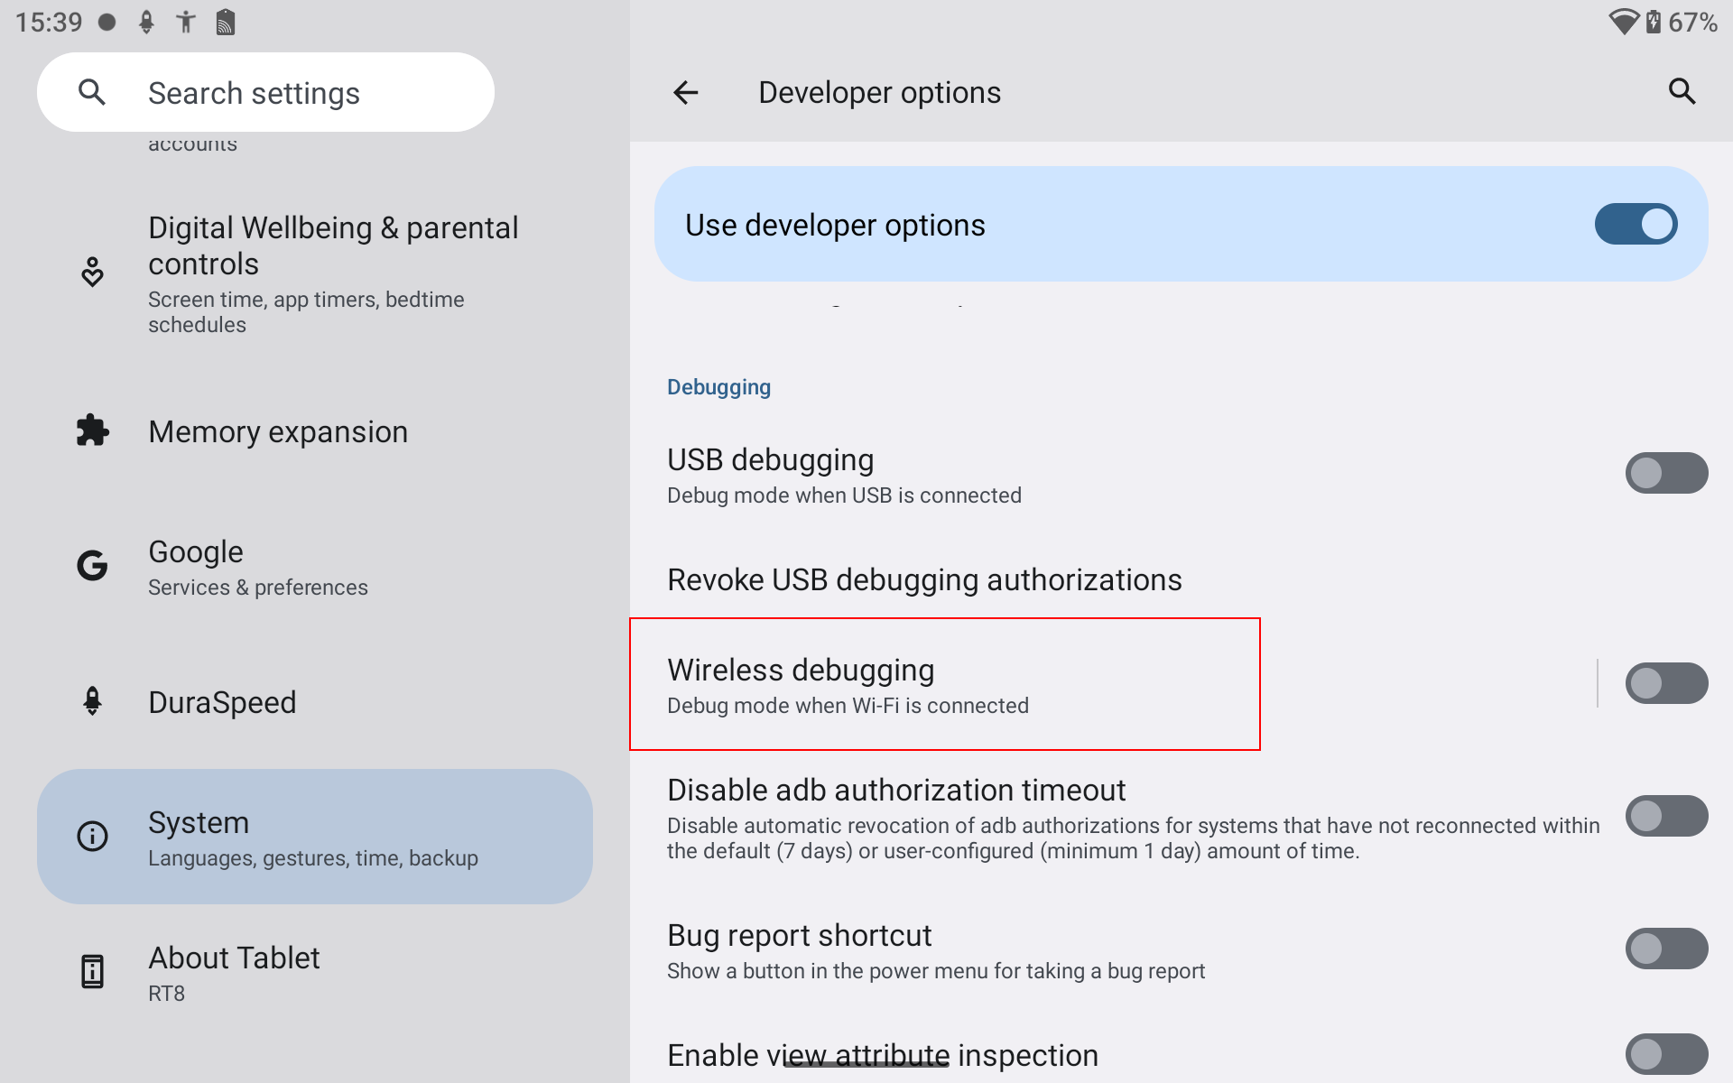Screen dimensions: 1733x1083
Task: Click the System info circle icon
Action: (x=92, y=836)
